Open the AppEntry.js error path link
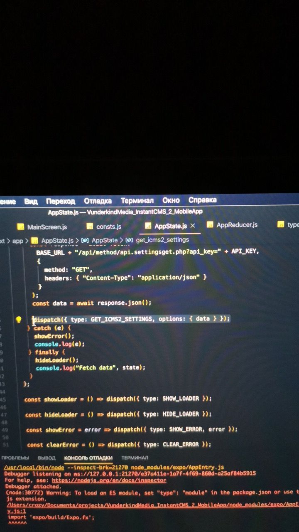Image resolution: width=299 pixels, height=532 pixels. click(x=153, y=505)
